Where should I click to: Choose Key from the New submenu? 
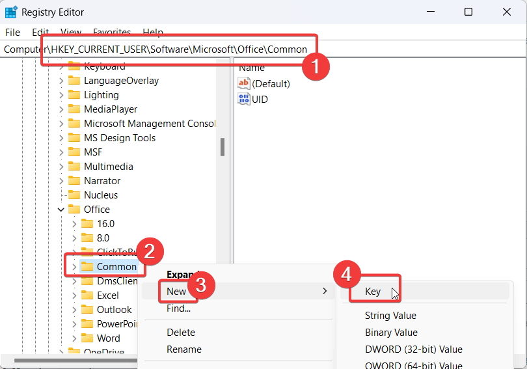(373, 292)
